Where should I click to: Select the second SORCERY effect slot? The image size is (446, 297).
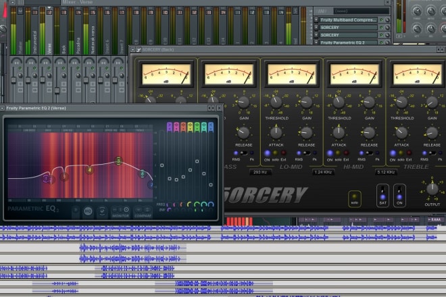349,35
